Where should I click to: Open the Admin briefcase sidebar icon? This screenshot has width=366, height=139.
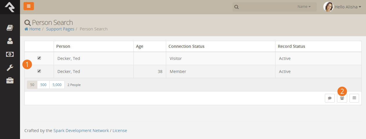pyautogui.click(x=10, y=81)
